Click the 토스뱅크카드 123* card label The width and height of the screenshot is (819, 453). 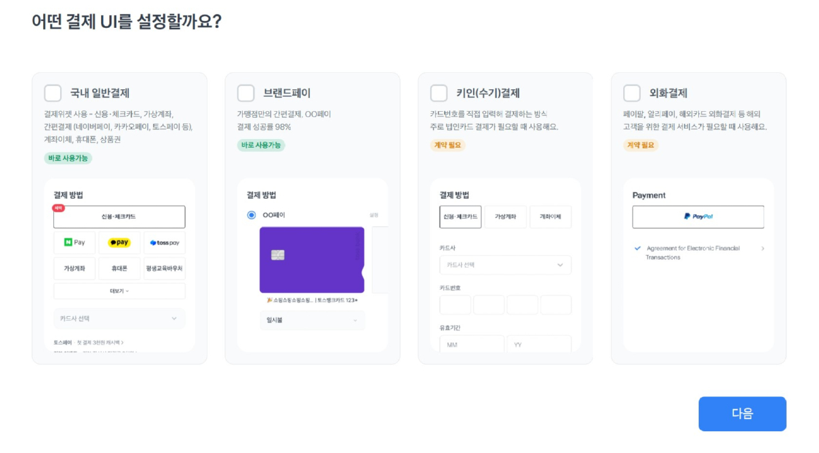click(337, 300)
